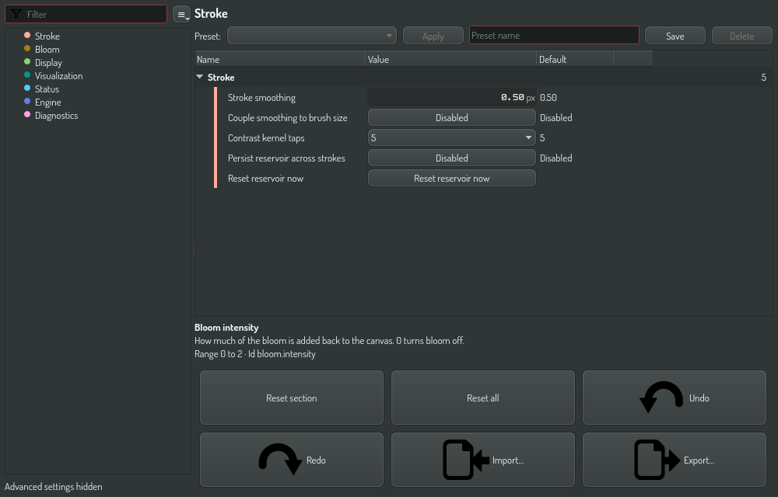The height and width of the screenshot is (497, 778).
Task: Toggle Persist reservoir across strokes
Action: click(x=451, y=158)
